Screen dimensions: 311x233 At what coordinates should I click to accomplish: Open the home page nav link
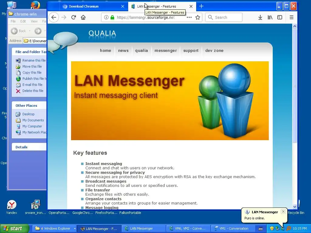click(x=105, y=51)
